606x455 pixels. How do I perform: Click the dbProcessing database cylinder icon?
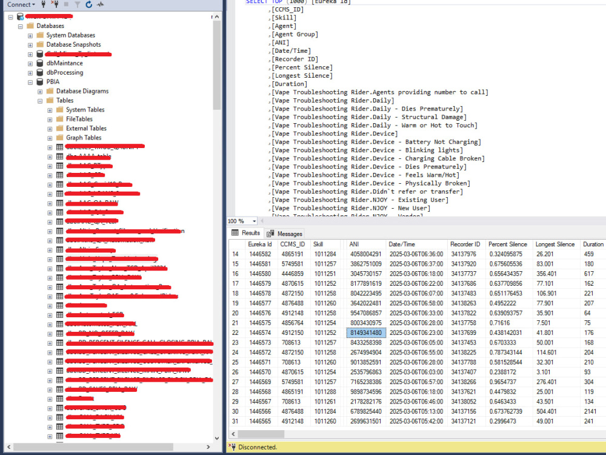tap(40, 72)
